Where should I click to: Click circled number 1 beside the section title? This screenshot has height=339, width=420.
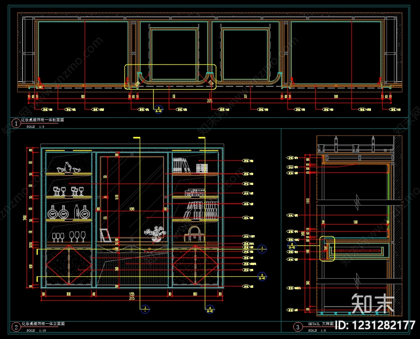[x=16, y=123]
